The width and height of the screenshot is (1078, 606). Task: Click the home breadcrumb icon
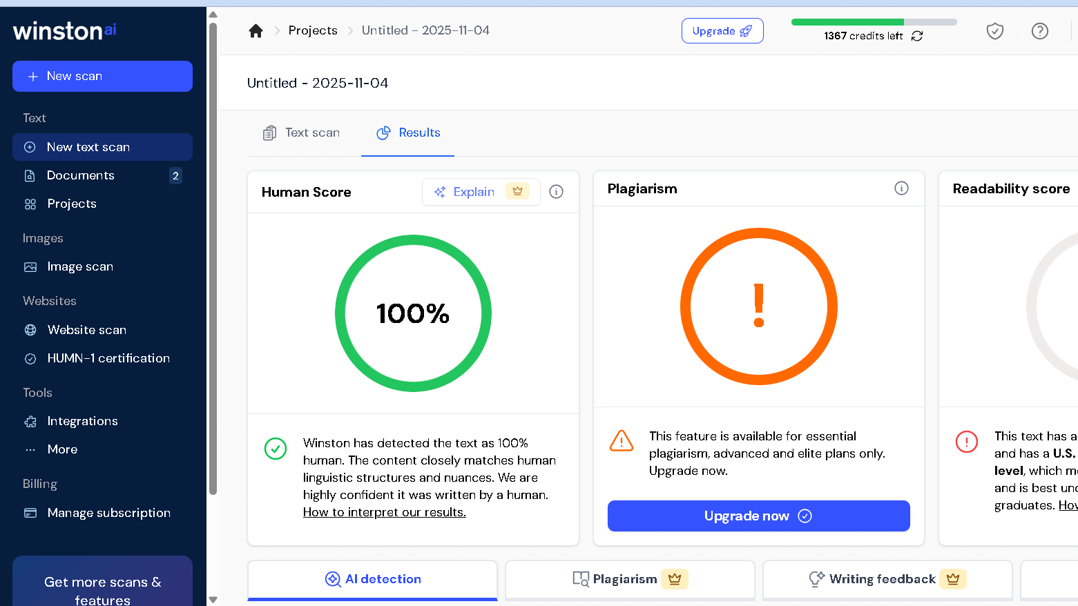pyautogui.click(x=256, y=31)
